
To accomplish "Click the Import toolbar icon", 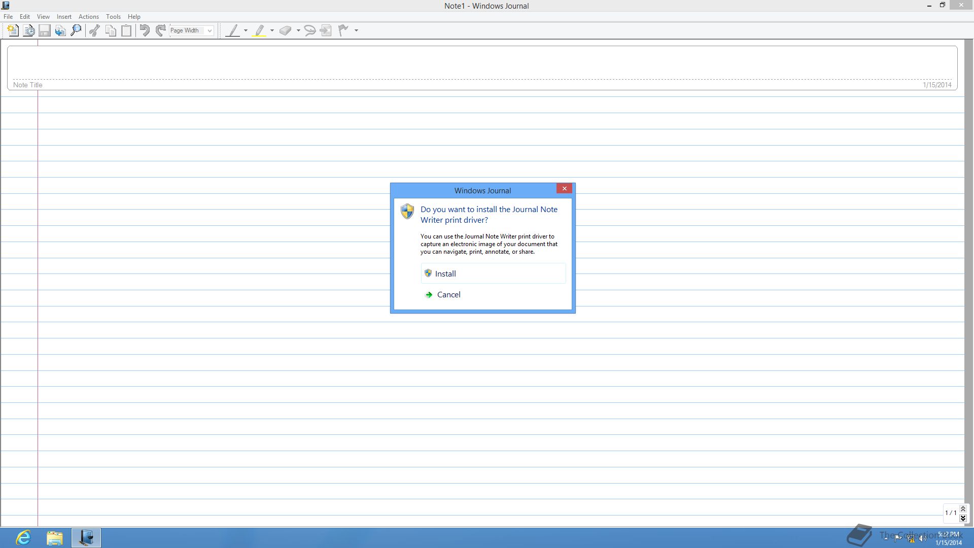I will pyautogui.click(x=60, y=30).
